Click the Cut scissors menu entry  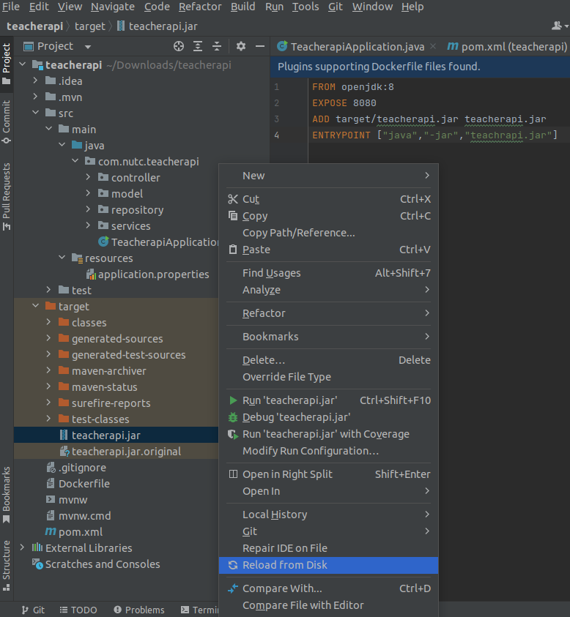pos(328,199)
